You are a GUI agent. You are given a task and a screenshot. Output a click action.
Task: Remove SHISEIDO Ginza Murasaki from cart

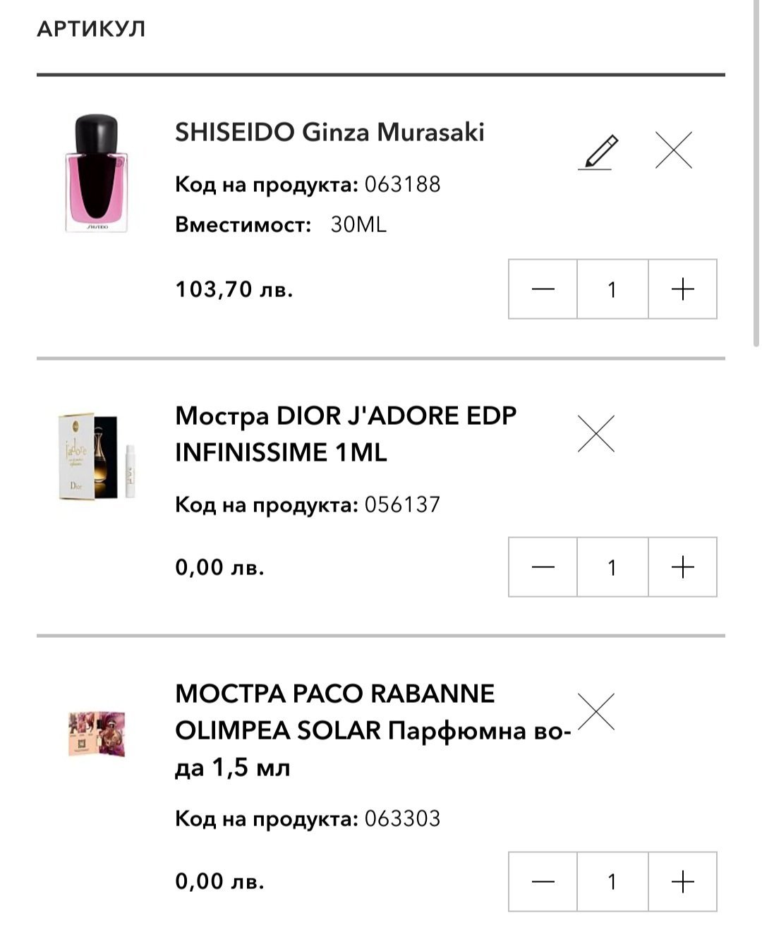tap(673, 150)
